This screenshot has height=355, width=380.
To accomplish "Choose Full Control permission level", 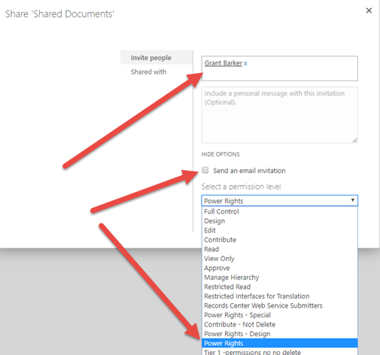I will tap(280, 211).
